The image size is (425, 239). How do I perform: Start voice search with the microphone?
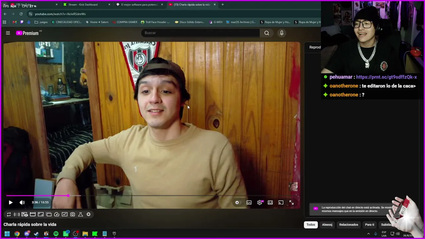[x=282, y=33]
